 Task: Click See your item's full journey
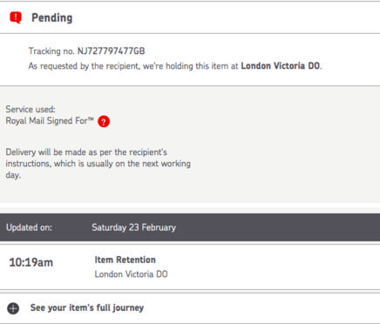click(x=87, y=307)
